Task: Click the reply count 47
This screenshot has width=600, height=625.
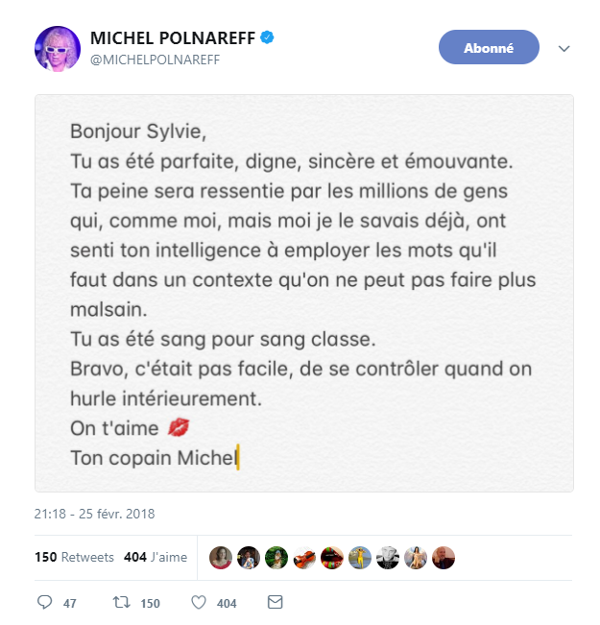Action: pos(69,603)
